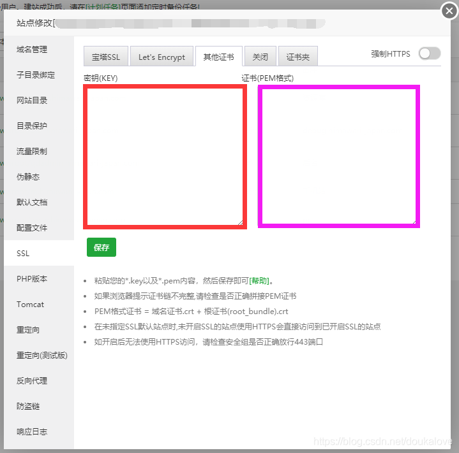Open PHP版本 settings
Viewport: 459px width, 453px height.
[x=32, y=279]
